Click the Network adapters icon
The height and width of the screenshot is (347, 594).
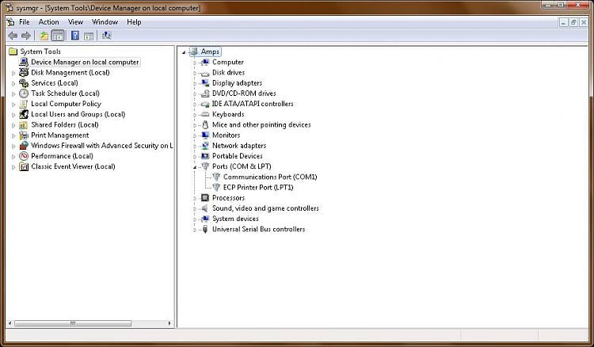click(205, 146)
